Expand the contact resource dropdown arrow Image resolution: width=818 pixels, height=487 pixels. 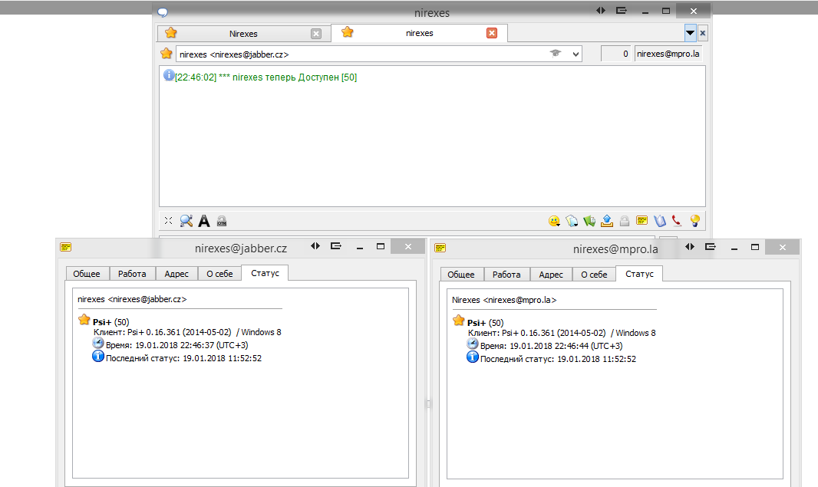click(x=576, y=54)
